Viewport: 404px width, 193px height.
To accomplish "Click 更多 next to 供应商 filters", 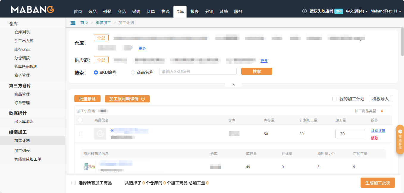I will point(264,60).
